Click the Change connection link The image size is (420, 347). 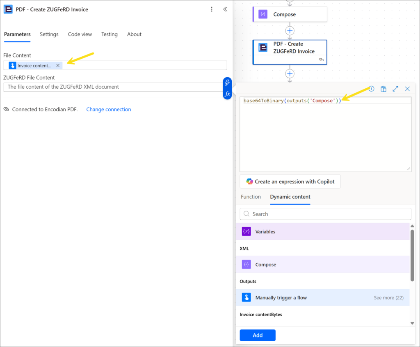[109, 110]
